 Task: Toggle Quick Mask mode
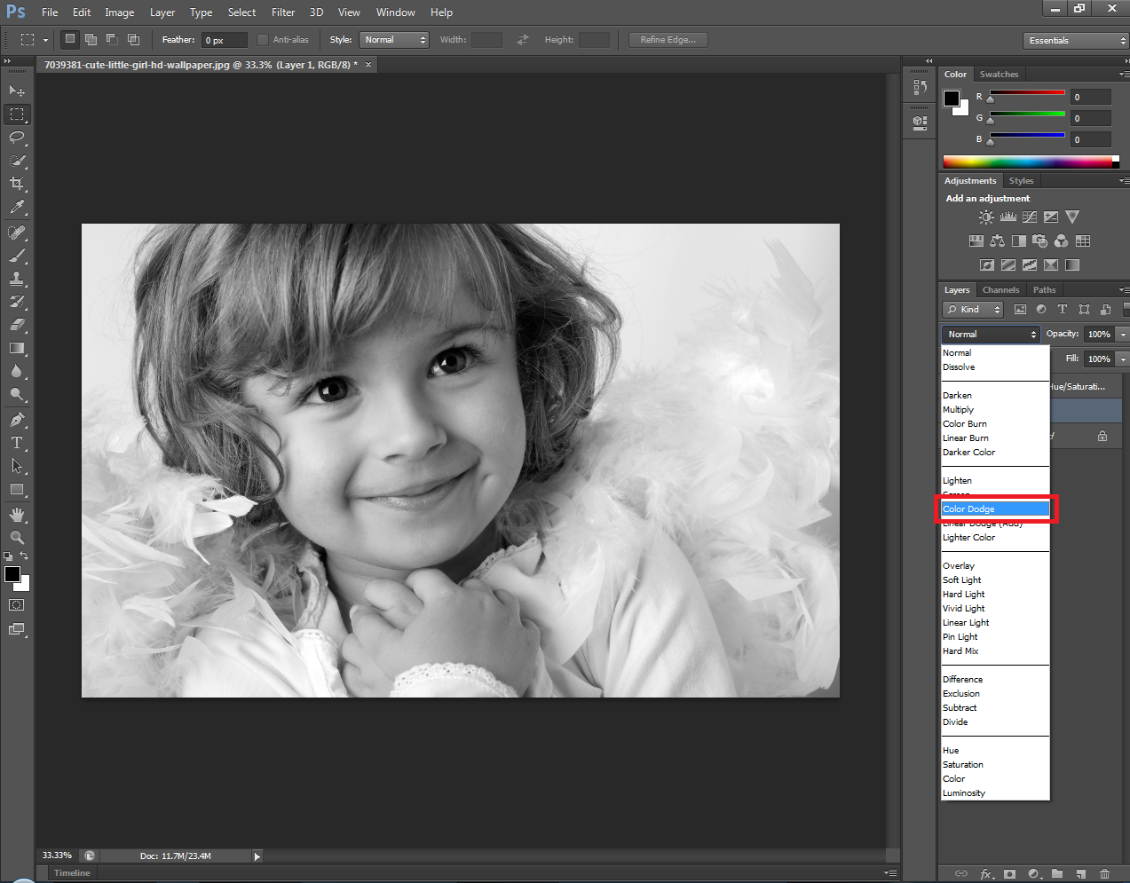[17, 605]
